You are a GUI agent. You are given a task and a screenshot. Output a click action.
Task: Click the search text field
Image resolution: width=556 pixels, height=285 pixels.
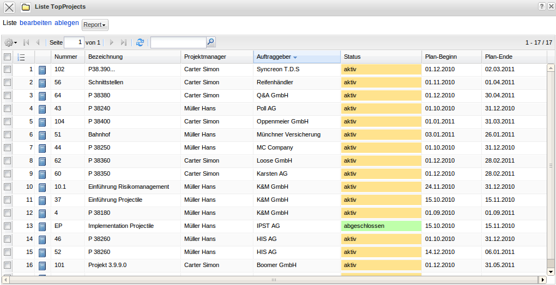178,42
